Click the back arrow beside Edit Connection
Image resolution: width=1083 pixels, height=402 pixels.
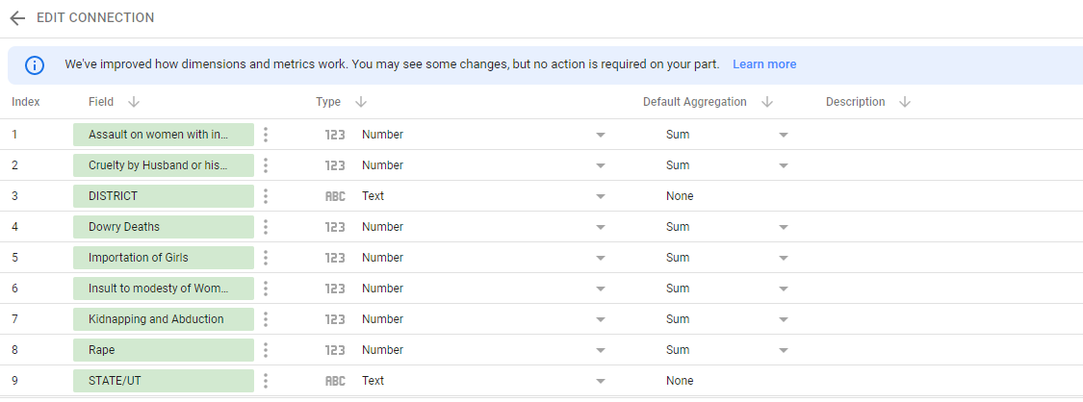point(17,18)
